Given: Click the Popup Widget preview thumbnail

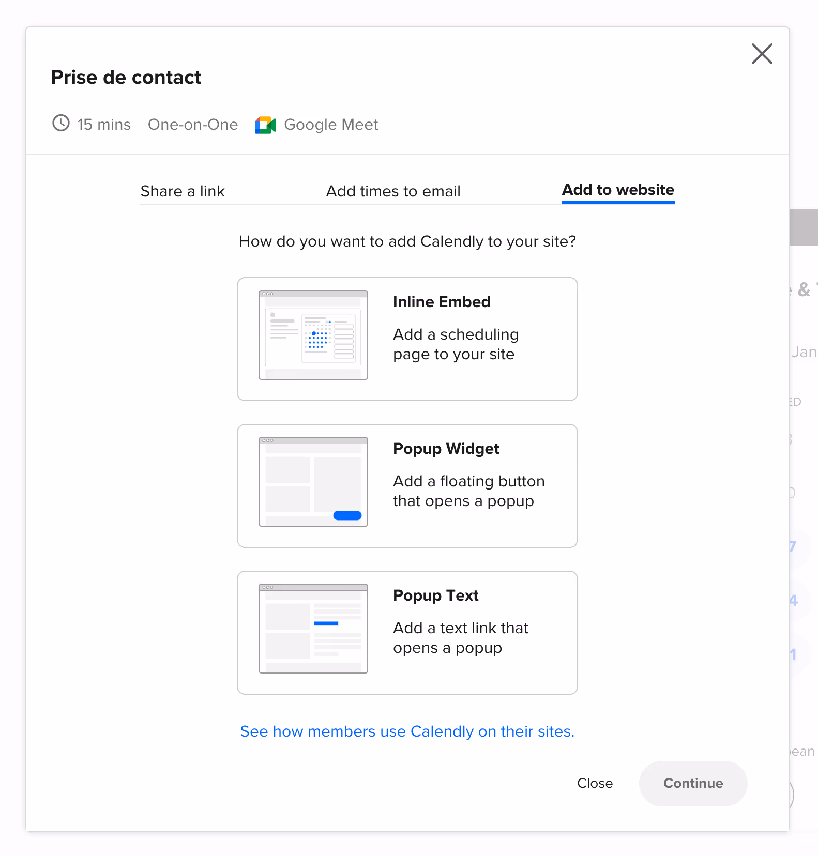Looking at the screenshot, I should (313, 482).
